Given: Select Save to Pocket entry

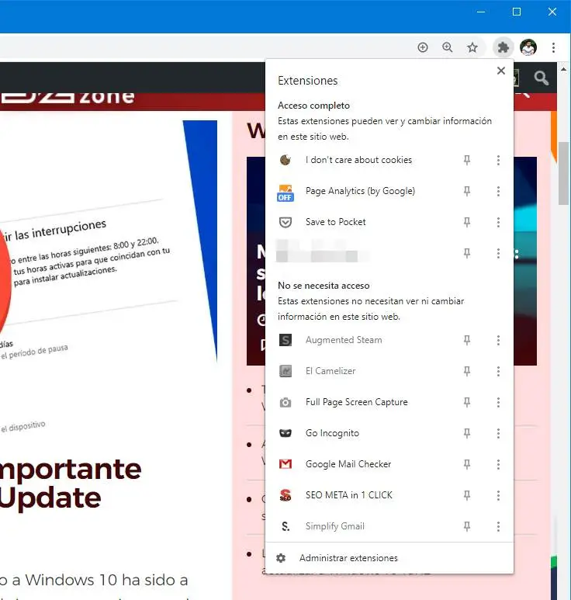Looking at the screenshot, I should 335,222.
